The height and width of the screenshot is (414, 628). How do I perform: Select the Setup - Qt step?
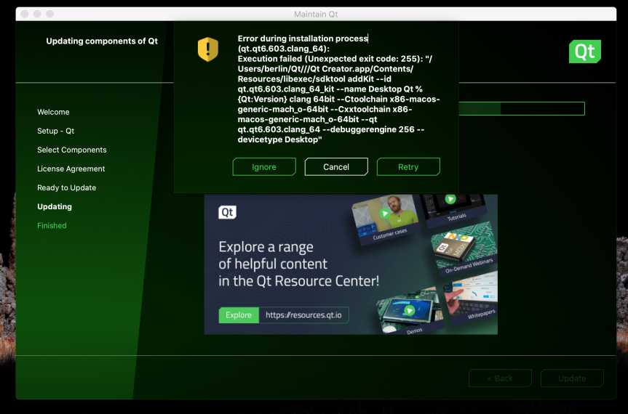(x=56, y=131)
